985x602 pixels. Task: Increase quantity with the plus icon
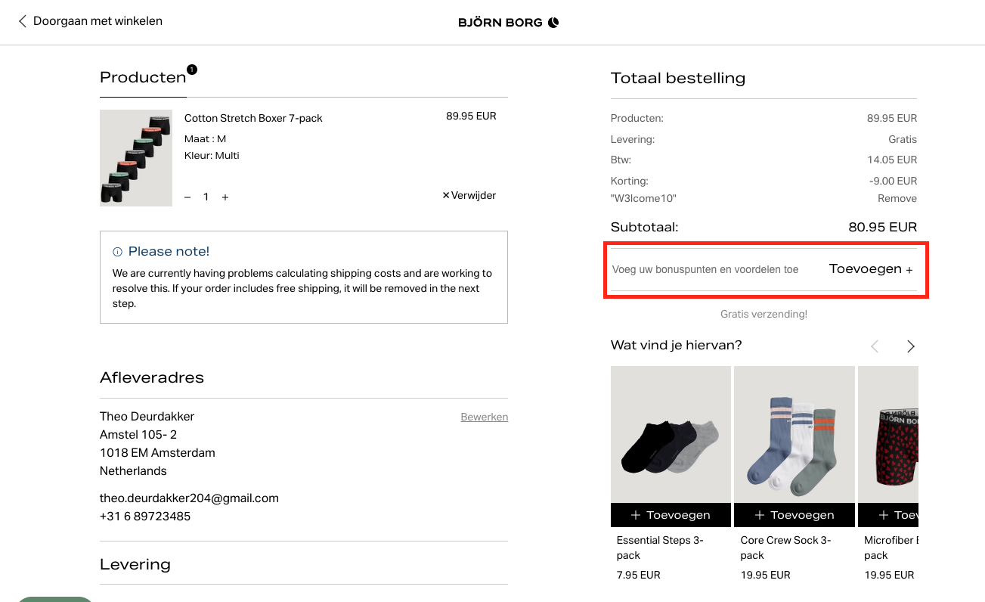pyautogui.click(x=225, y=197)
